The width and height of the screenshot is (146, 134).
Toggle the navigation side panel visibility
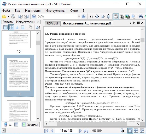[x=4, y=131]
